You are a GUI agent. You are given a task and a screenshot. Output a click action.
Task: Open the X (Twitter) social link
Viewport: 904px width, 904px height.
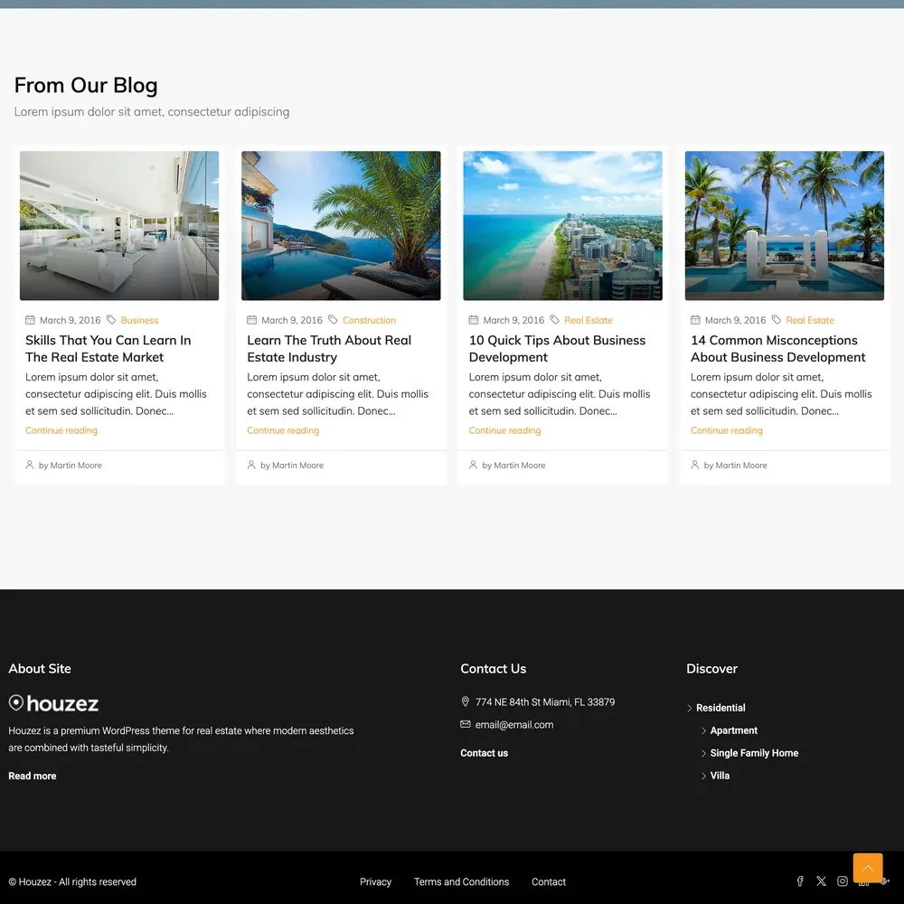(x=821, y=881)
